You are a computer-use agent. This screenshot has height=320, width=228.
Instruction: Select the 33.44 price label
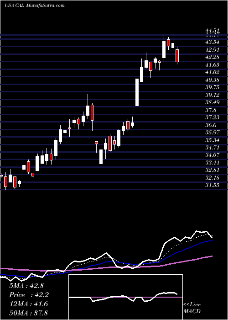213,163
